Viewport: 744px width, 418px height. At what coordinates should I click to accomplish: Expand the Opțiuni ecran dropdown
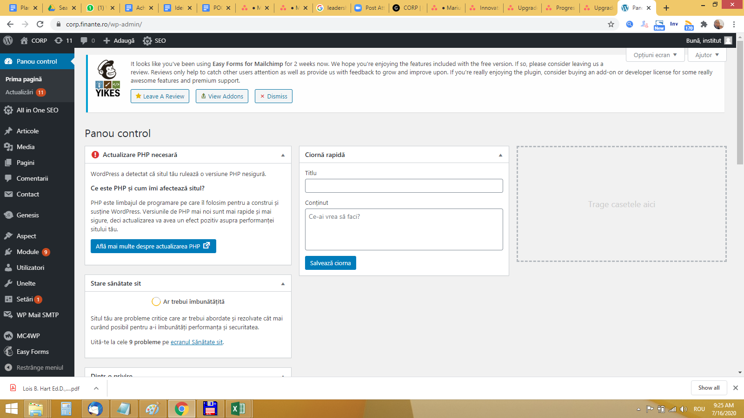tap(655, 55)
